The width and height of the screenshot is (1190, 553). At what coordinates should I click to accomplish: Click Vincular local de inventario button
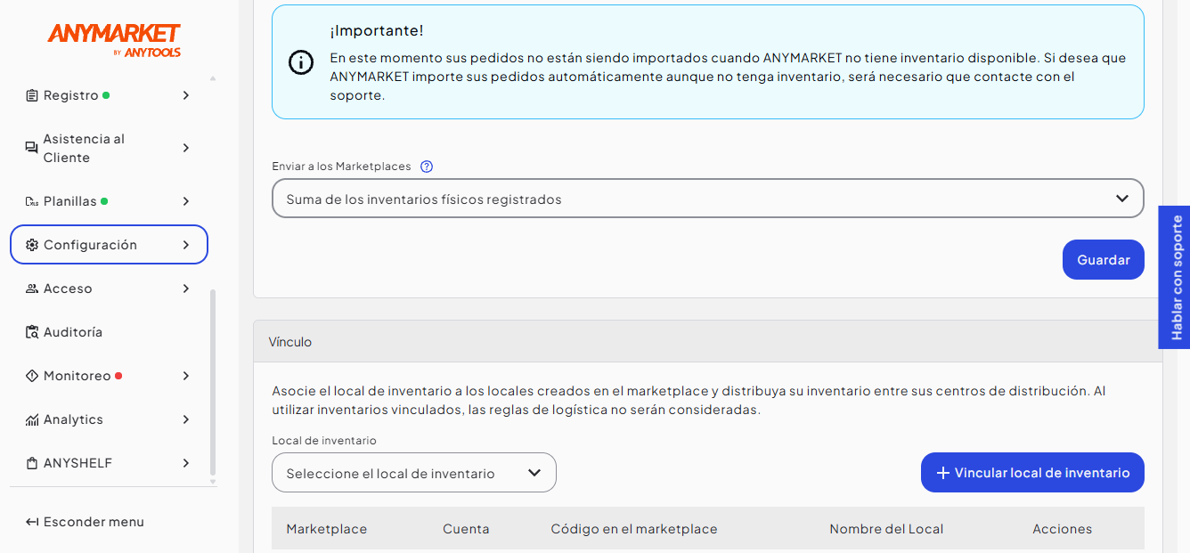point(1032,473)
